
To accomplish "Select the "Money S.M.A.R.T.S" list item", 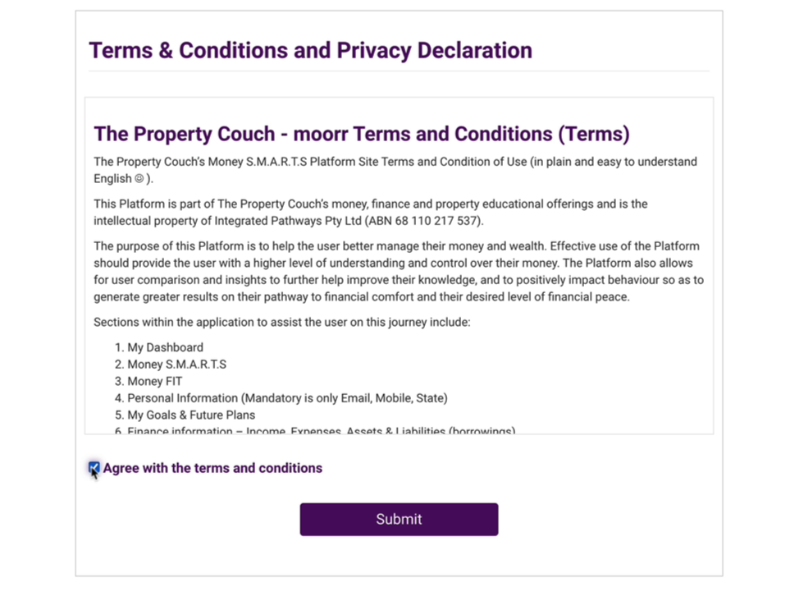I will point(176,365).
